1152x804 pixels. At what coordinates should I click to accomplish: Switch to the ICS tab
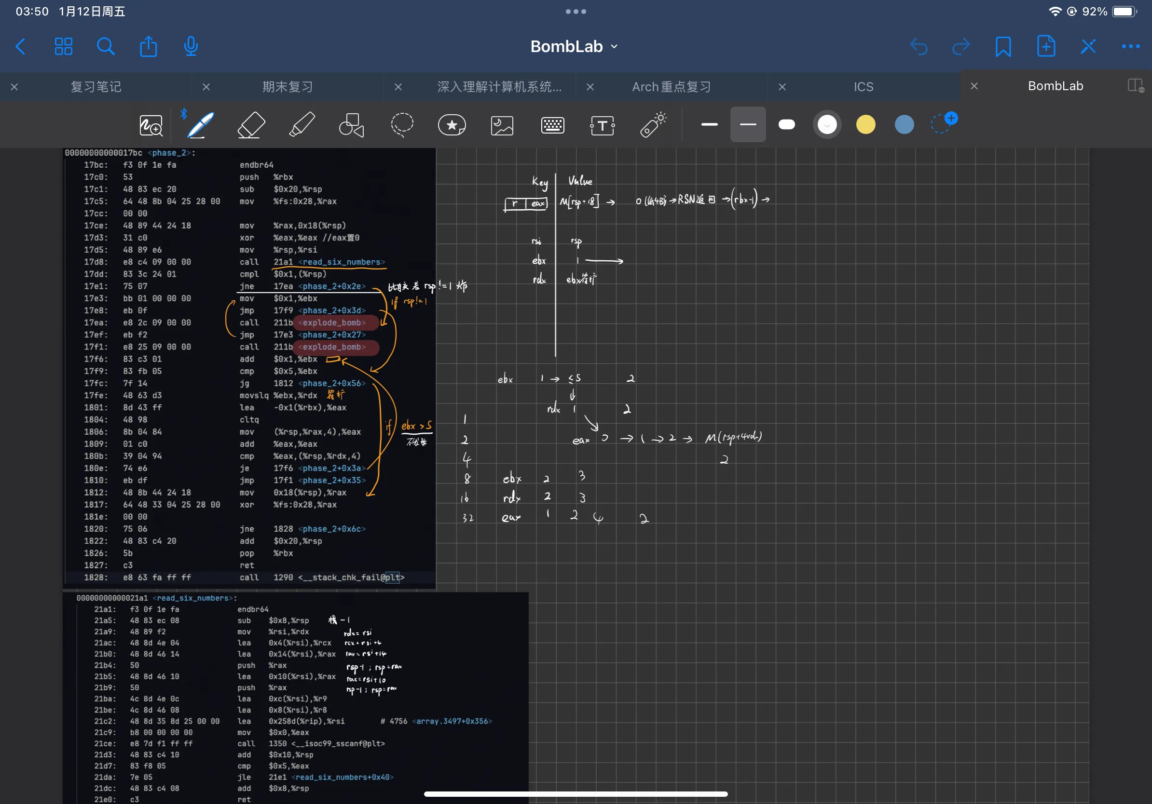[864, 87]
